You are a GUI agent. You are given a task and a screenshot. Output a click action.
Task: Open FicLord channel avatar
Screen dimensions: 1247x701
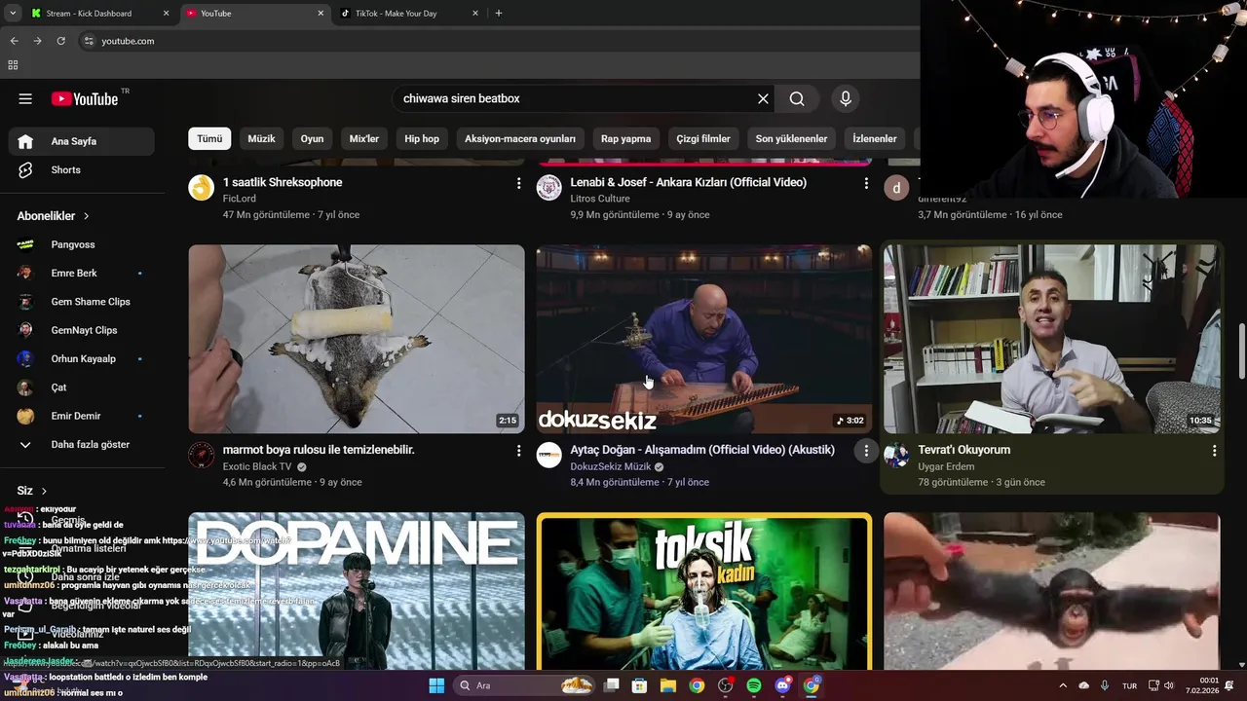202,187
